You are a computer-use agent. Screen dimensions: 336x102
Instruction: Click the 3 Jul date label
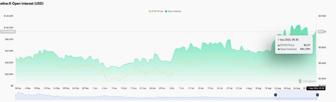[172, 88]
